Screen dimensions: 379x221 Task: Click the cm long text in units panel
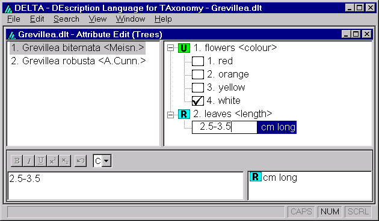(x=280, y=178)
